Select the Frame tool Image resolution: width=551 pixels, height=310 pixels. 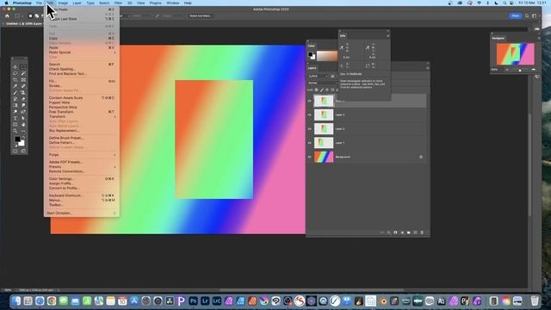pyautogui.click(x=23, y=80)
